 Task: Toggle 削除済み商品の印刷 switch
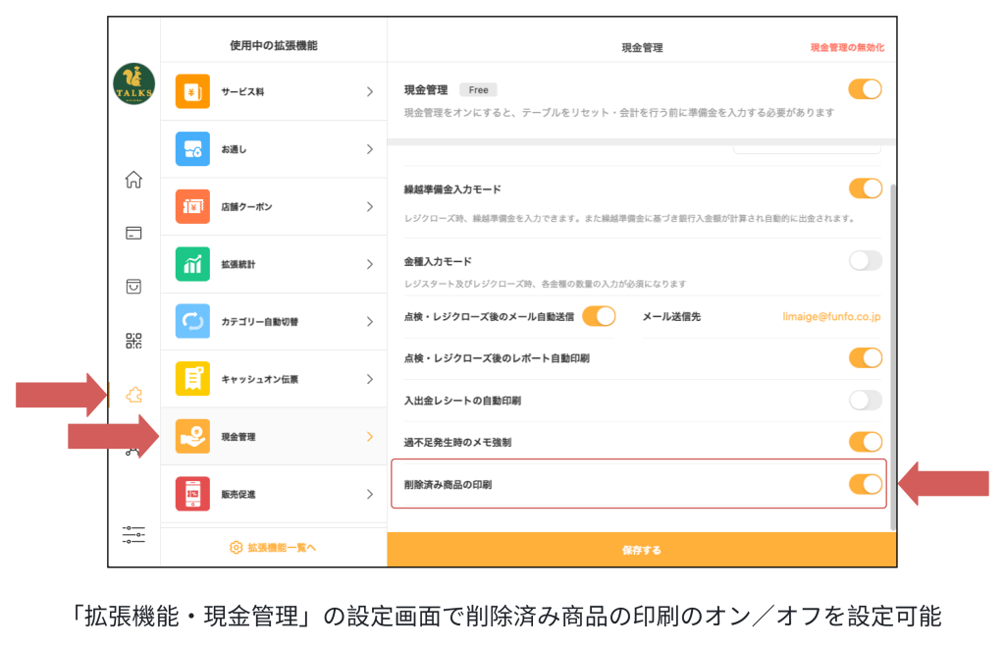(865, 483)
